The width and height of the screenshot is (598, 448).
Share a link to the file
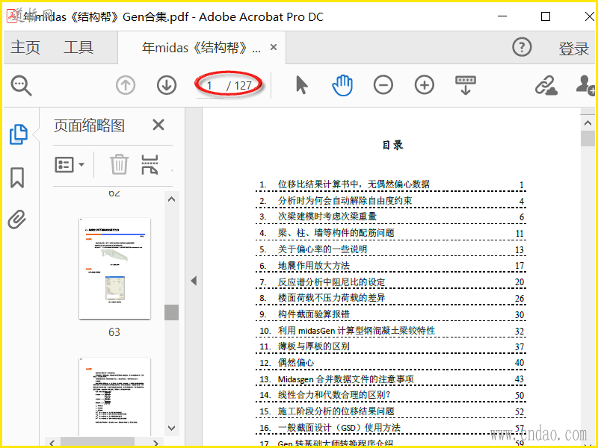click(x=546, y=85)
